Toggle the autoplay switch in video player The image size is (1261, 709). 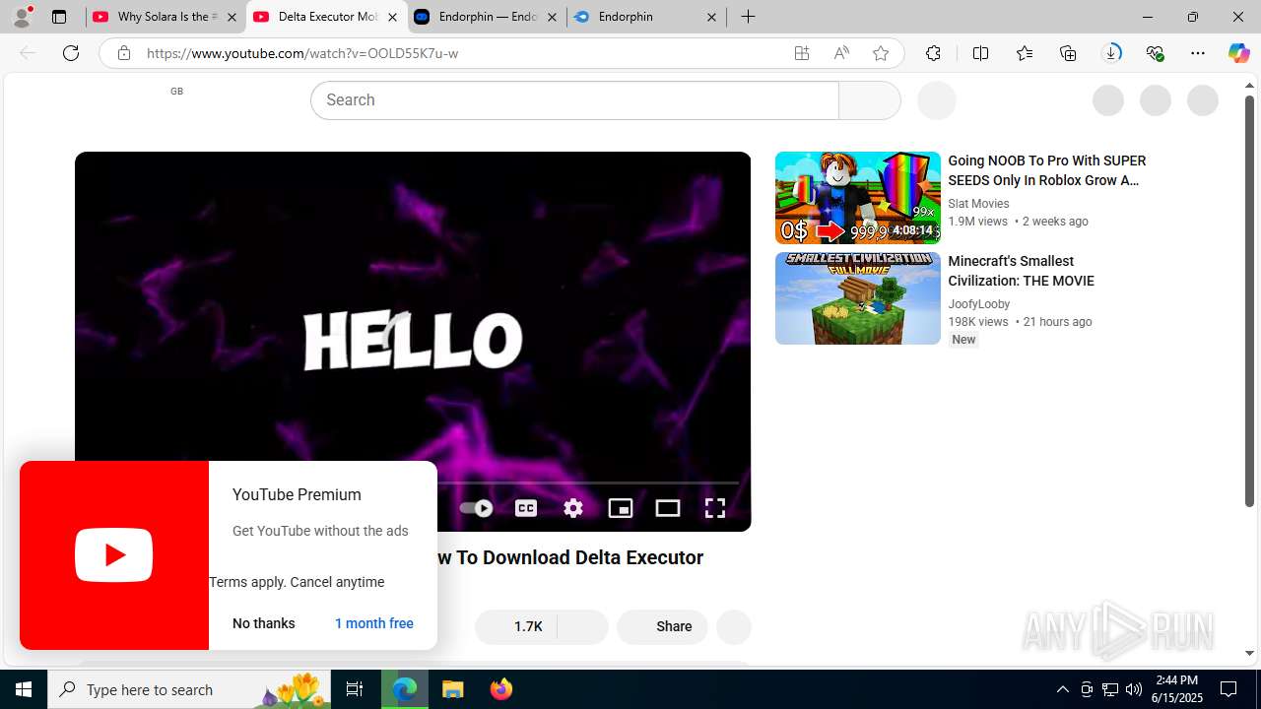477,508
